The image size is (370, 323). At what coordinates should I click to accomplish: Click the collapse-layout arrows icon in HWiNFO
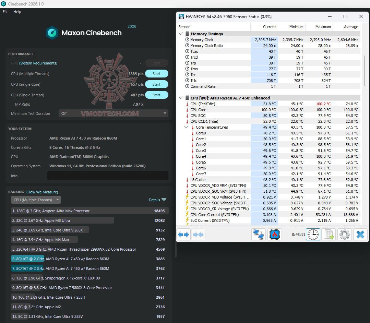click(198, 235)
